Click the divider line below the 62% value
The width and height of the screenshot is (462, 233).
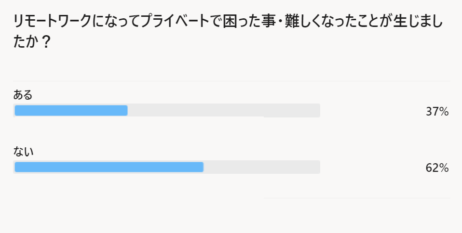click(x=357, y=198)
